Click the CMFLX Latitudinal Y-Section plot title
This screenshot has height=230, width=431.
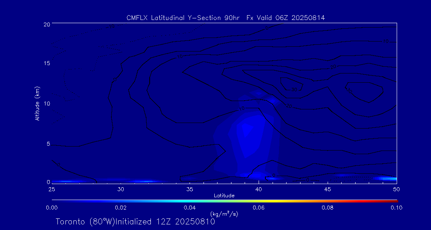(x=225, y=18)
